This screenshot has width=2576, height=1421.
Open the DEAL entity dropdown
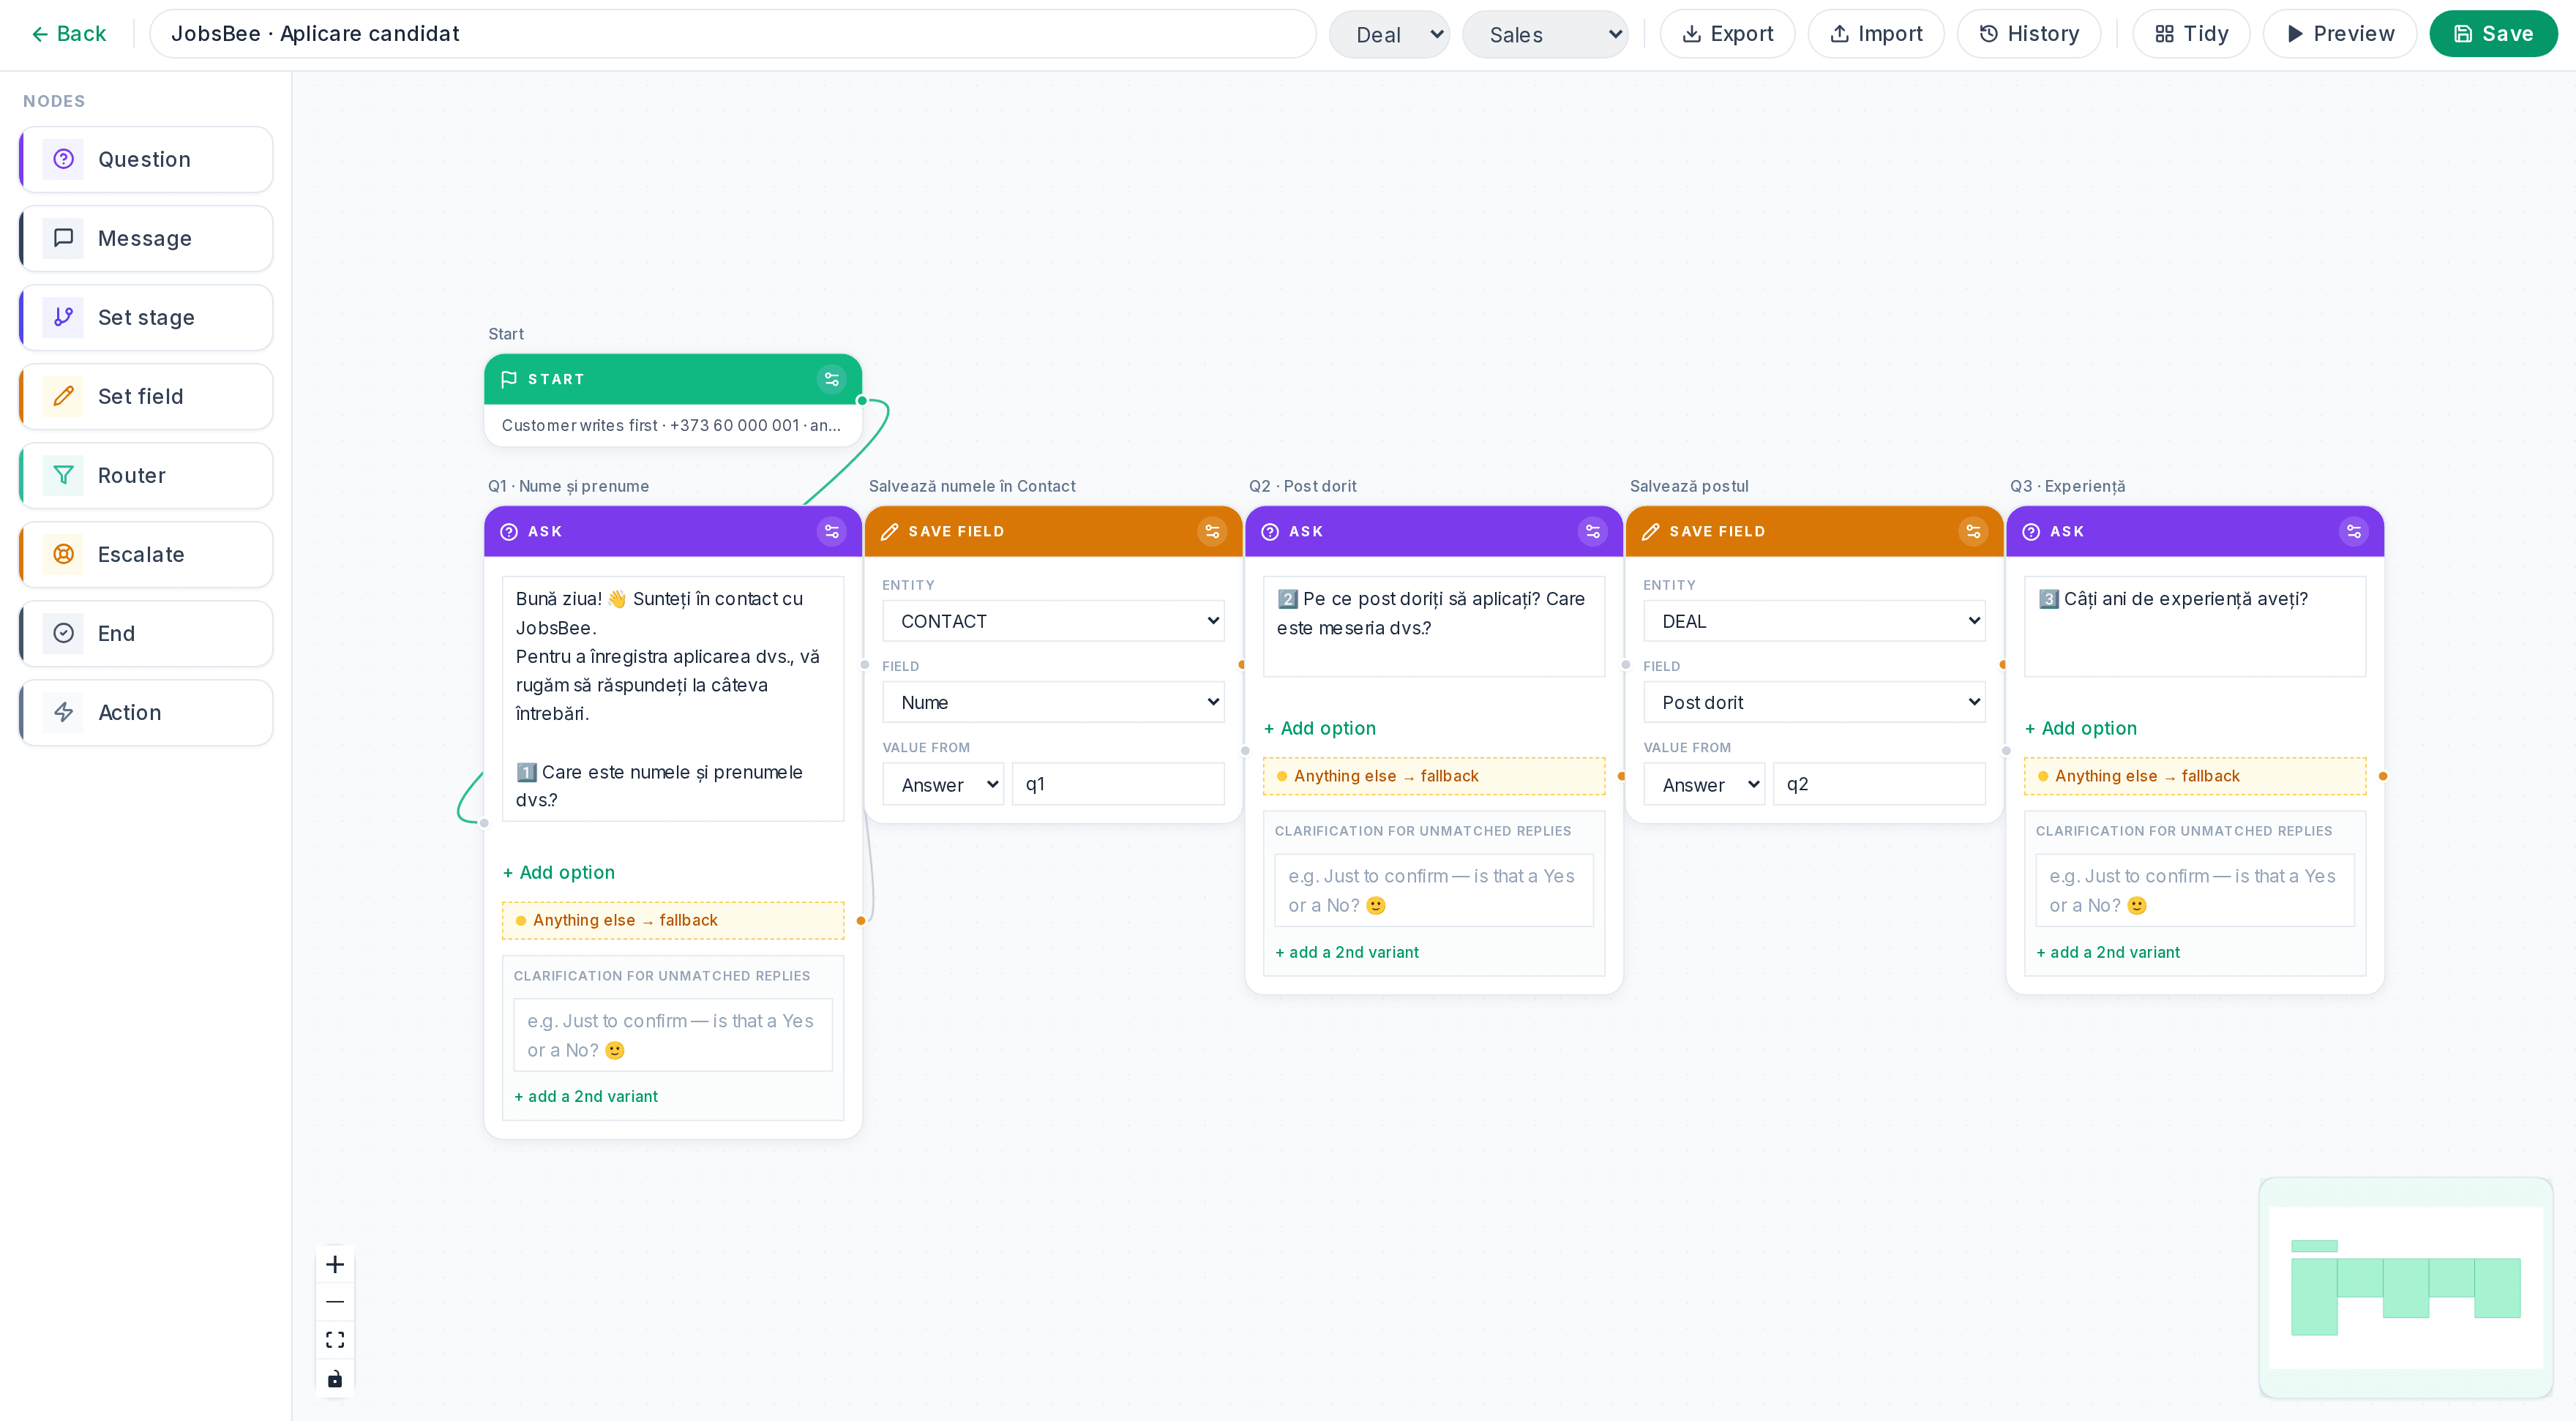(1814, 621)
